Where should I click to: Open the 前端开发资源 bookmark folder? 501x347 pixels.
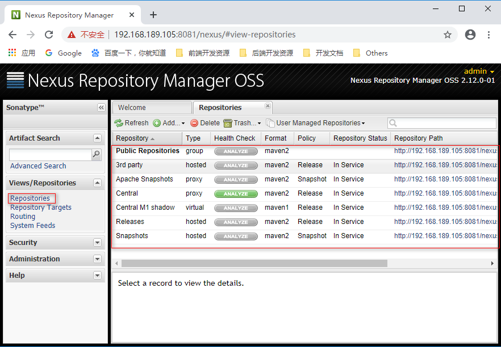[x=203, y=53]
